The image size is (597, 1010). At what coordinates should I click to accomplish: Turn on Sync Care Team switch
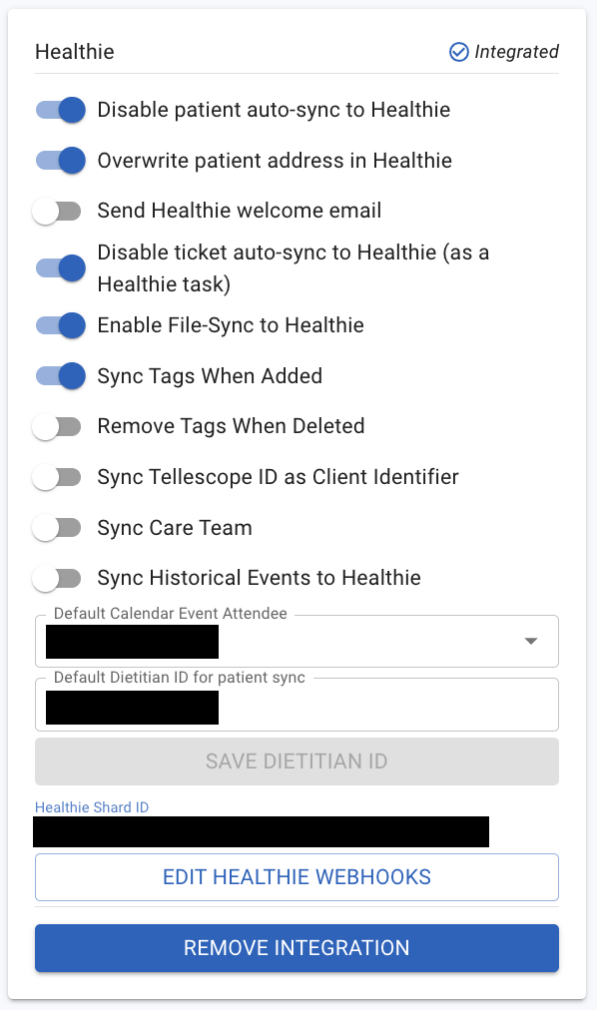point(57,528)
